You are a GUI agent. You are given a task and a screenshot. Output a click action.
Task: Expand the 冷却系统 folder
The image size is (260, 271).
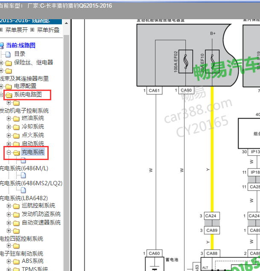(9, 127)
